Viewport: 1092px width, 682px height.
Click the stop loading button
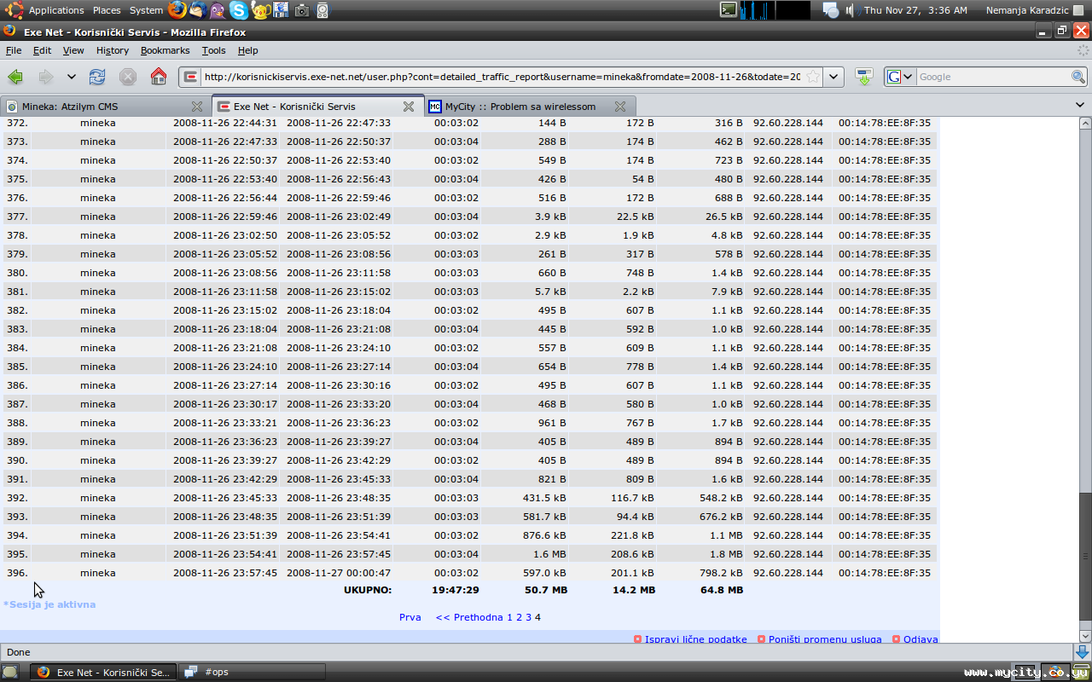pyautogui.click(x=128, y=77)
